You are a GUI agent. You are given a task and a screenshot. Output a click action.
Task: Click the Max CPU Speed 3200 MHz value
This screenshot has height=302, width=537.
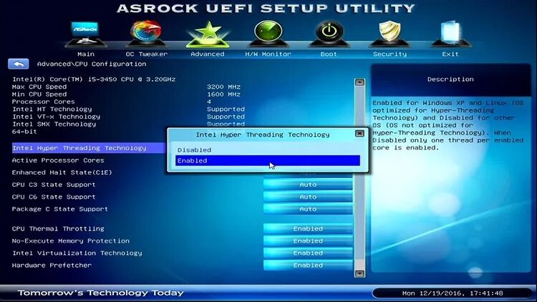pyautogui.click(x=223, y=87)
